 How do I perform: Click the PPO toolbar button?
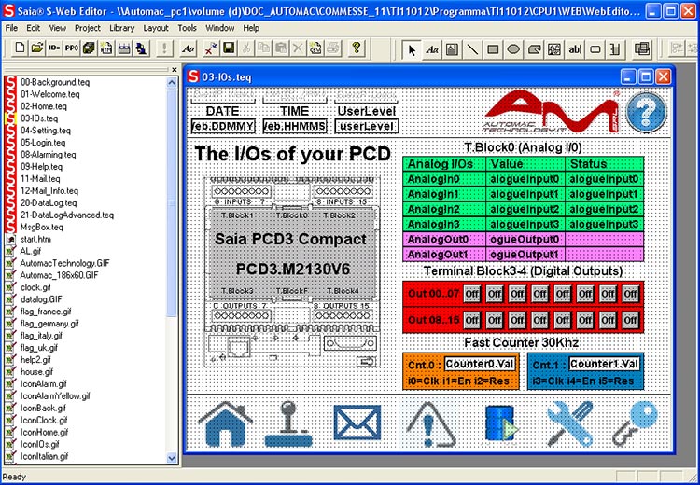click(72, 48)
